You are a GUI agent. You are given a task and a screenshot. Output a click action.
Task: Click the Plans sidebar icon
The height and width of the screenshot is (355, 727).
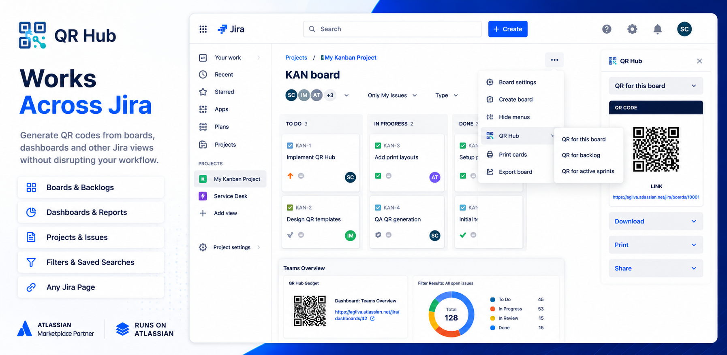coord(203,127)
